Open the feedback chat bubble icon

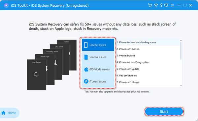coord(166,5)
